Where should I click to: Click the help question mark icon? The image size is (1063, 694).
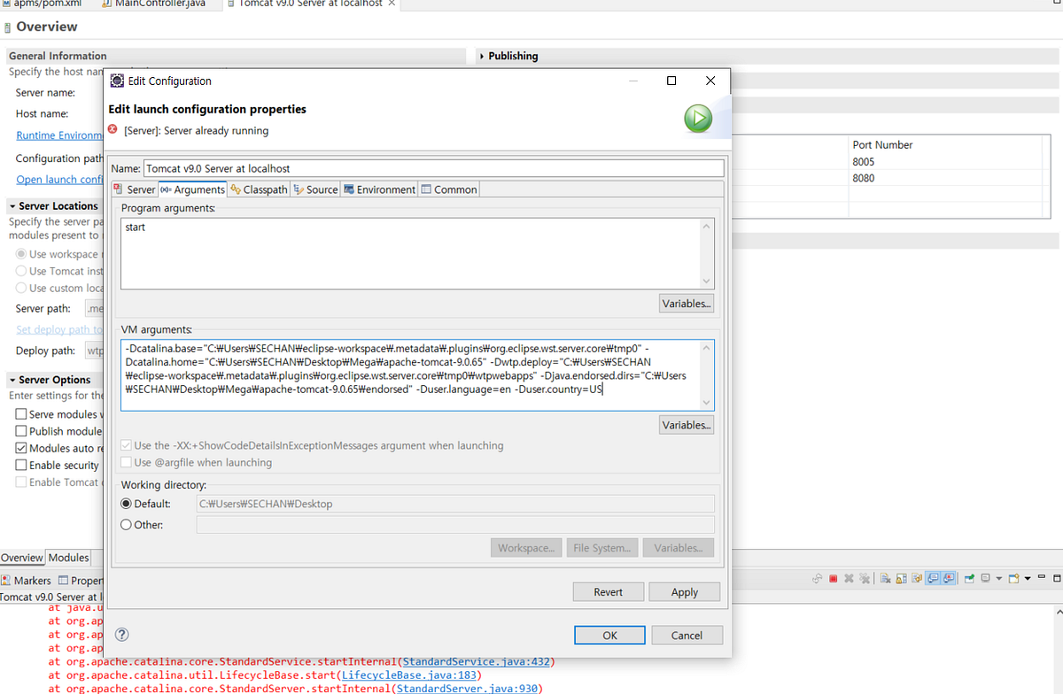(121, 634)
